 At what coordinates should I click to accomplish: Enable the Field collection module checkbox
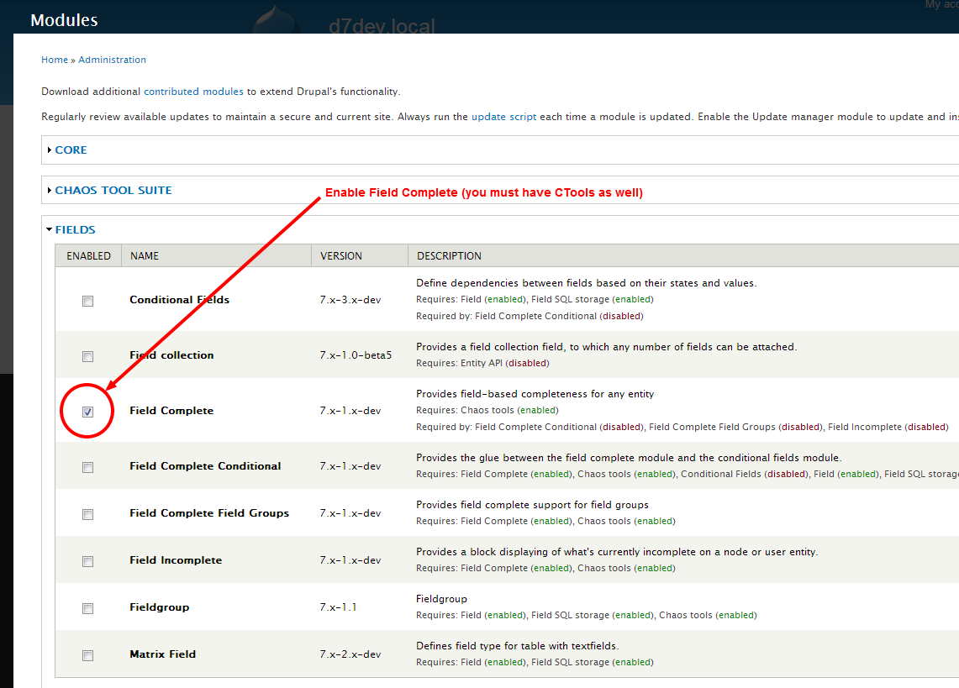88,356
